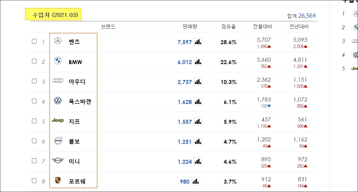Click the Mercedes-Benz logo in row 1
This screenshot has width=358, height=192.
58,41
